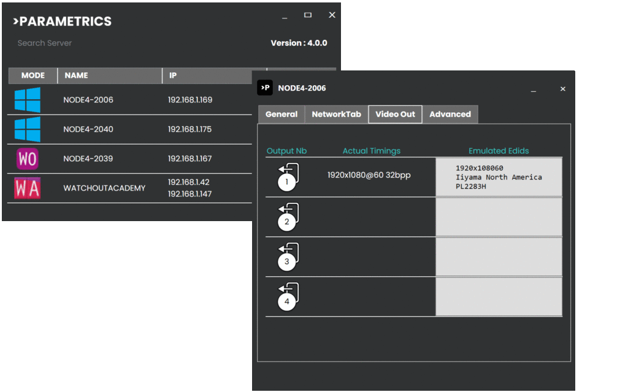This screenshot has width=628, height=392.
Task: Select the output 4 icon
Action: coord(288,296)
